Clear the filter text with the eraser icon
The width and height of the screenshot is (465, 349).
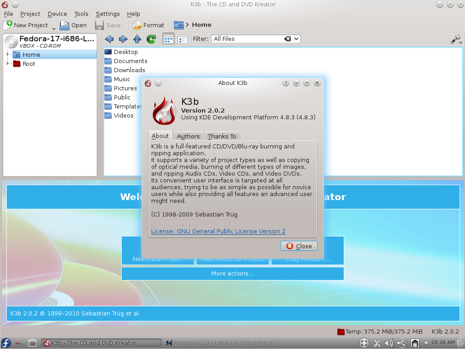coord(287,39)
